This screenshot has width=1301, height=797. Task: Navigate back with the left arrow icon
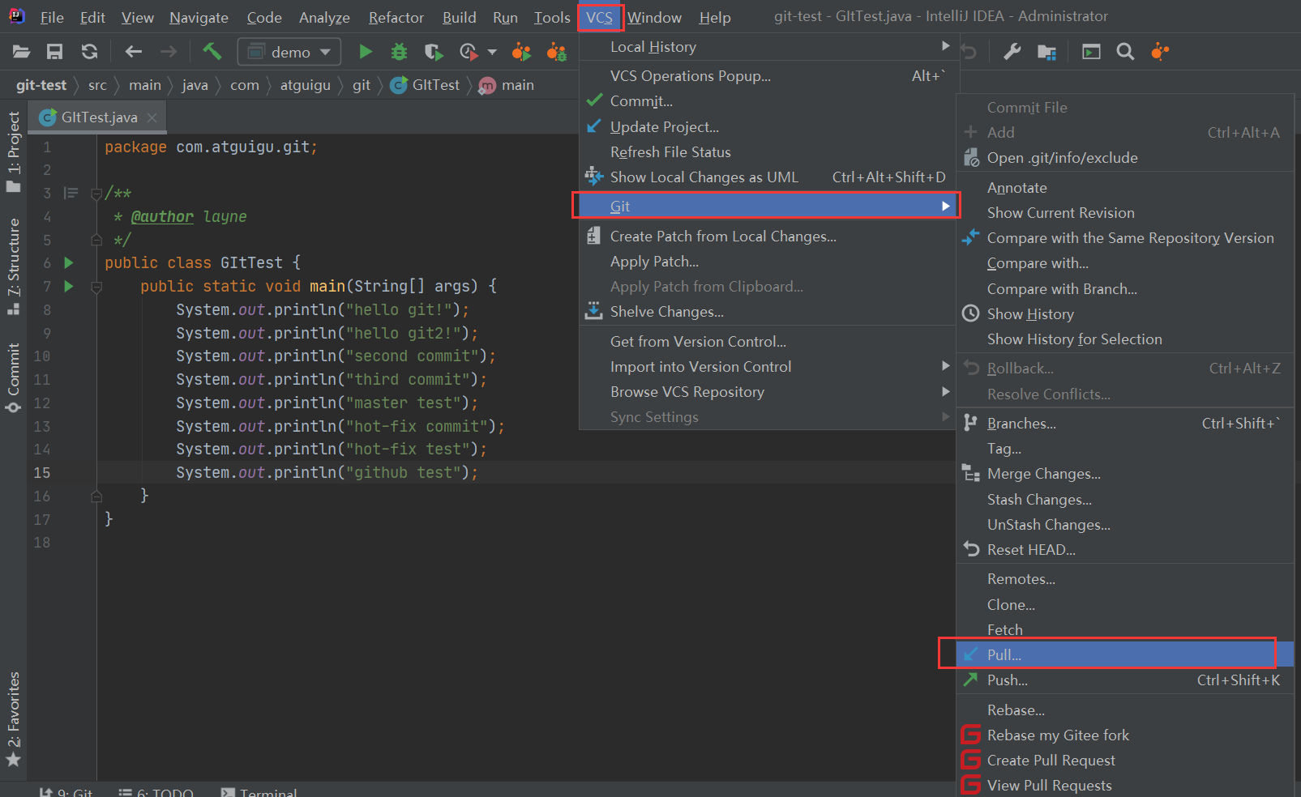point(134,52)
